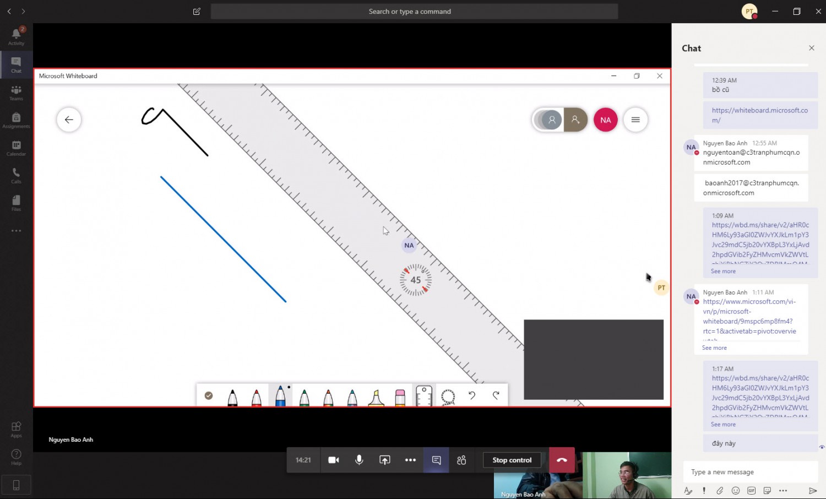Expand See more under 1:09 AM message
Viewport: 826px width, 499px height.
pos(723,271)
